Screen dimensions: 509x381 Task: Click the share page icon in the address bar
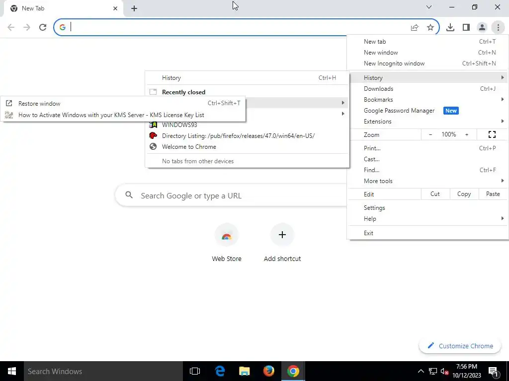point(415,28)
